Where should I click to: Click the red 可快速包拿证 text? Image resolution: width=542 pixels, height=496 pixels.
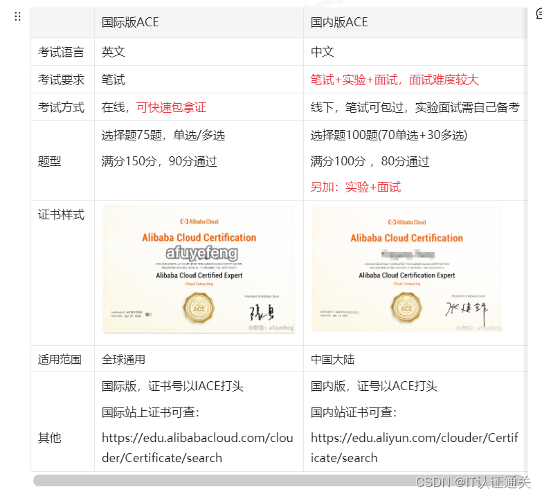[x=171, y=107]
